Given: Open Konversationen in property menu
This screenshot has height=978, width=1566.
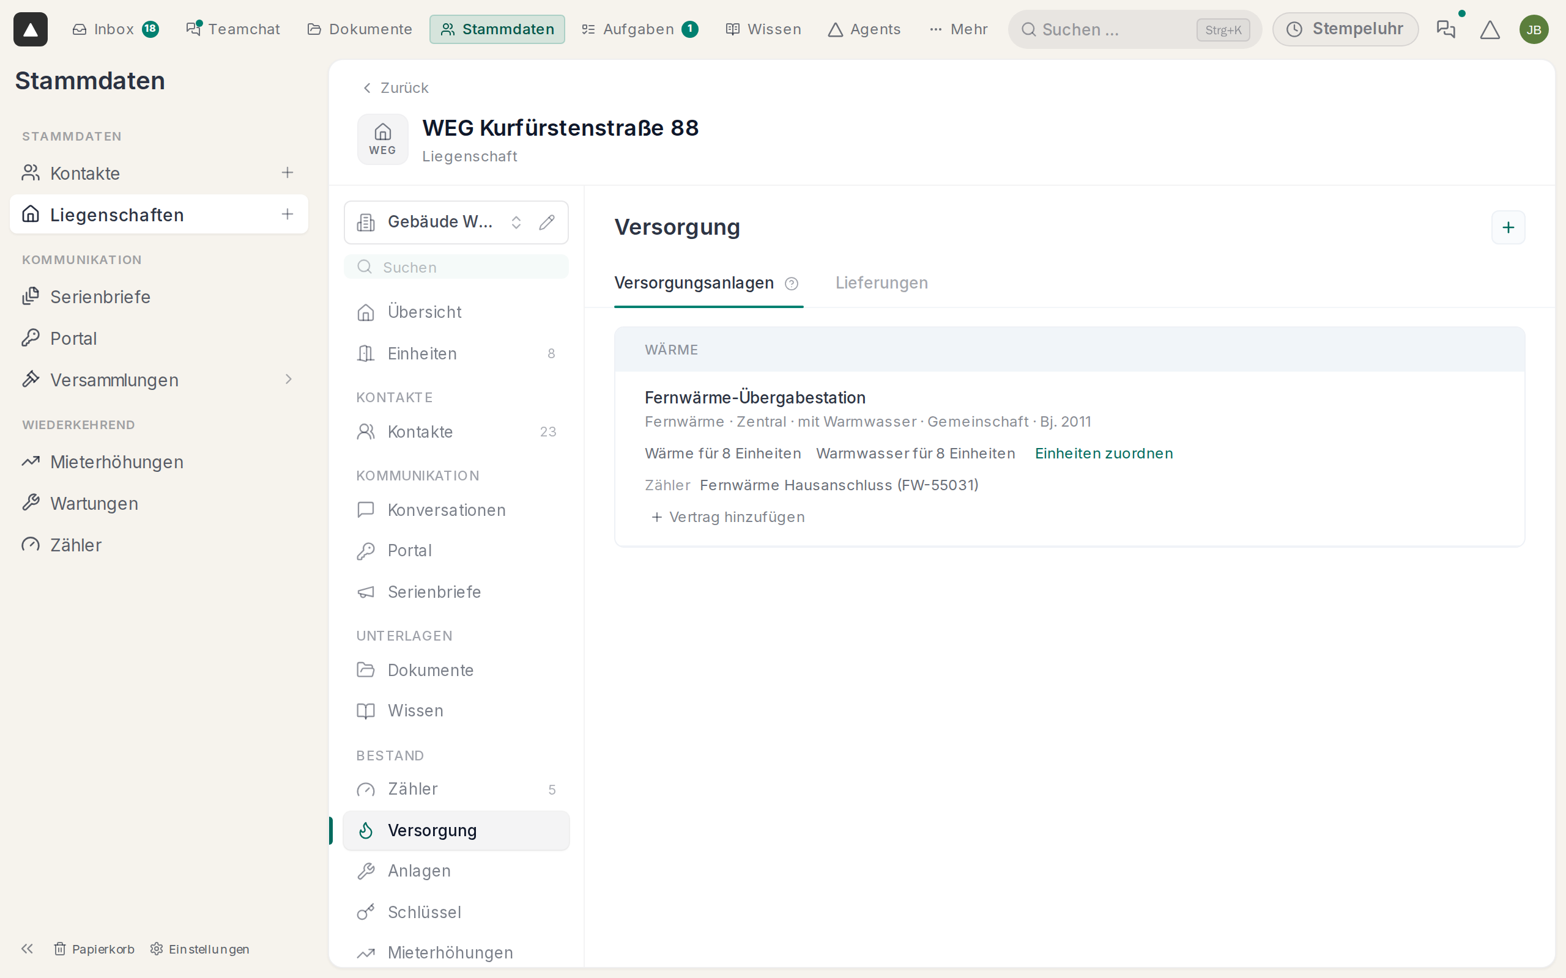Looking at the screenshot, I should (456, 510).
